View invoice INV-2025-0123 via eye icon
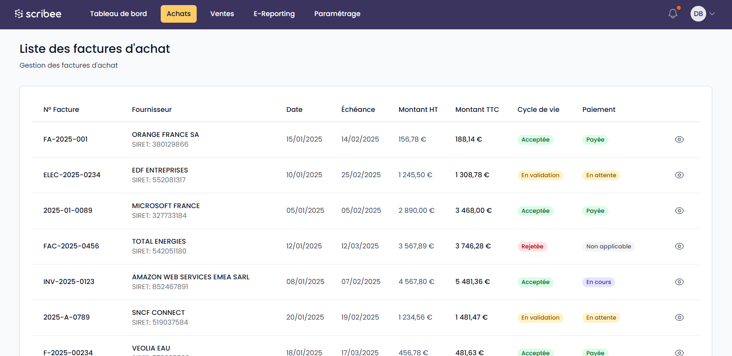This screenshot has height=356, width=732. tap(679, 282)
